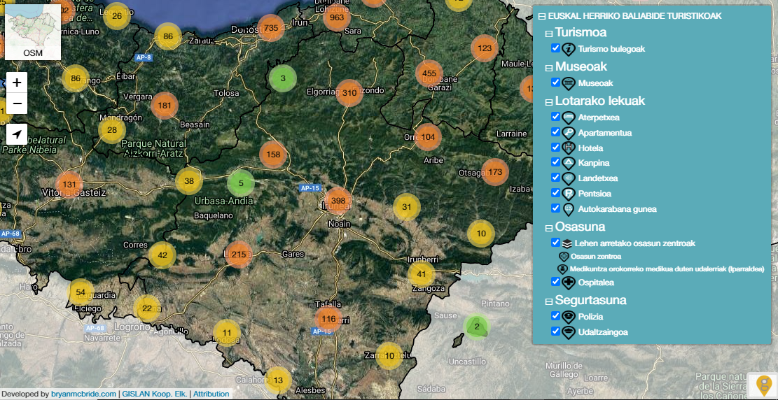Click the Turismo bulegoak info icon
Screen dimensions: 778x400
click(x=568, y=49)
